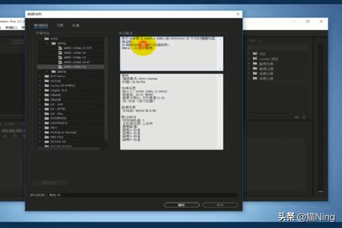Close the Premiere Pro main window
This screenshot has width=342, height=228.
click(x=321, y=21)
